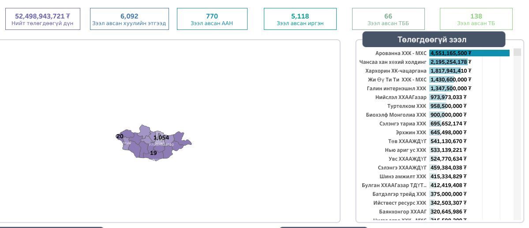Screen dimensions: 529x228
Task: Select the Галин интернэшнл ХХК row label
Action: point(397,88)
